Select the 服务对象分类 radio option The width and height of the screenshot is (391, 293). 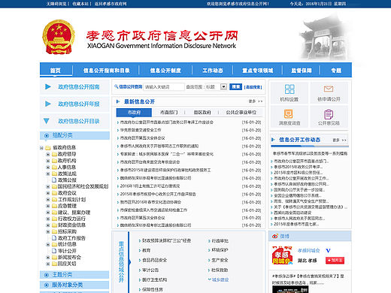point(47,285)
